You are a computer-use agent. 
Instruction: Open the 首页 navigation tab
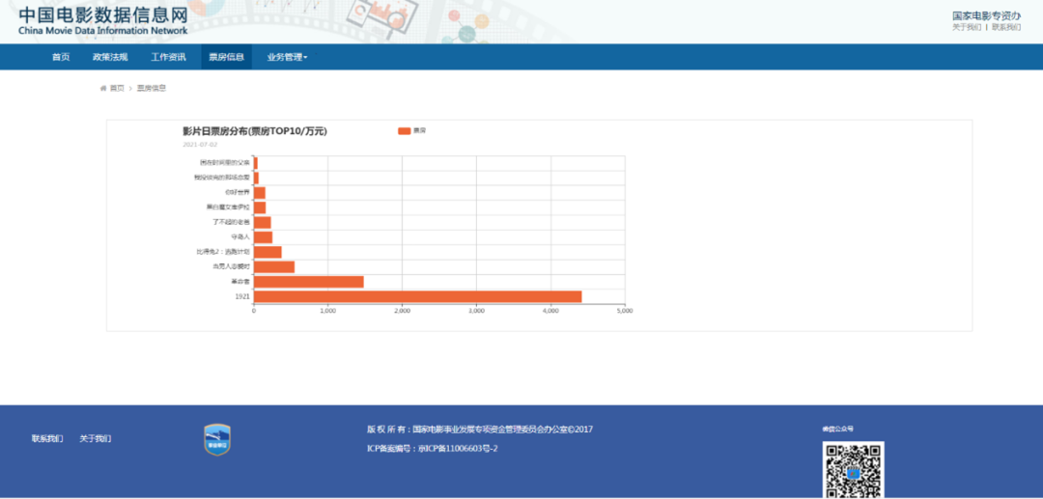pyautogui.click(x=61, y=57)
